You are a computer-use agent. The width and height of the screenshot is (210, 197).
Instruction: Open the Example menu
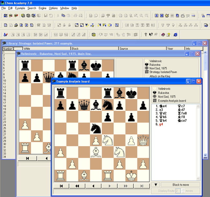coord(20,8)
